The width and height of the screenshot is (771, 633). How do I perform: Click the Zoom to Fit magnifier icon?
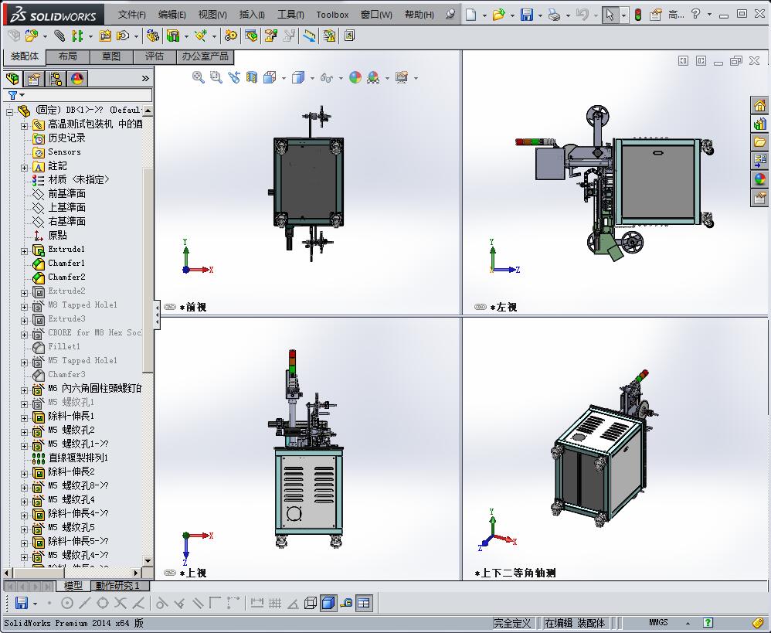pos(199,77)
